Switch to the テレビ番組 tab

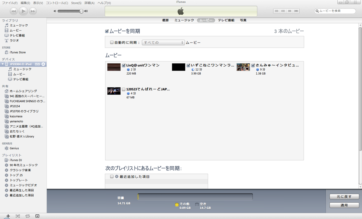[226, 20]
